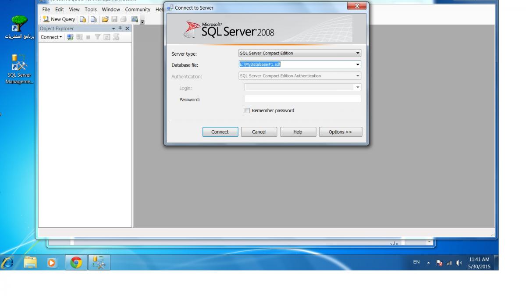Click the Save floppy disk icon

(x=114, y=19)
